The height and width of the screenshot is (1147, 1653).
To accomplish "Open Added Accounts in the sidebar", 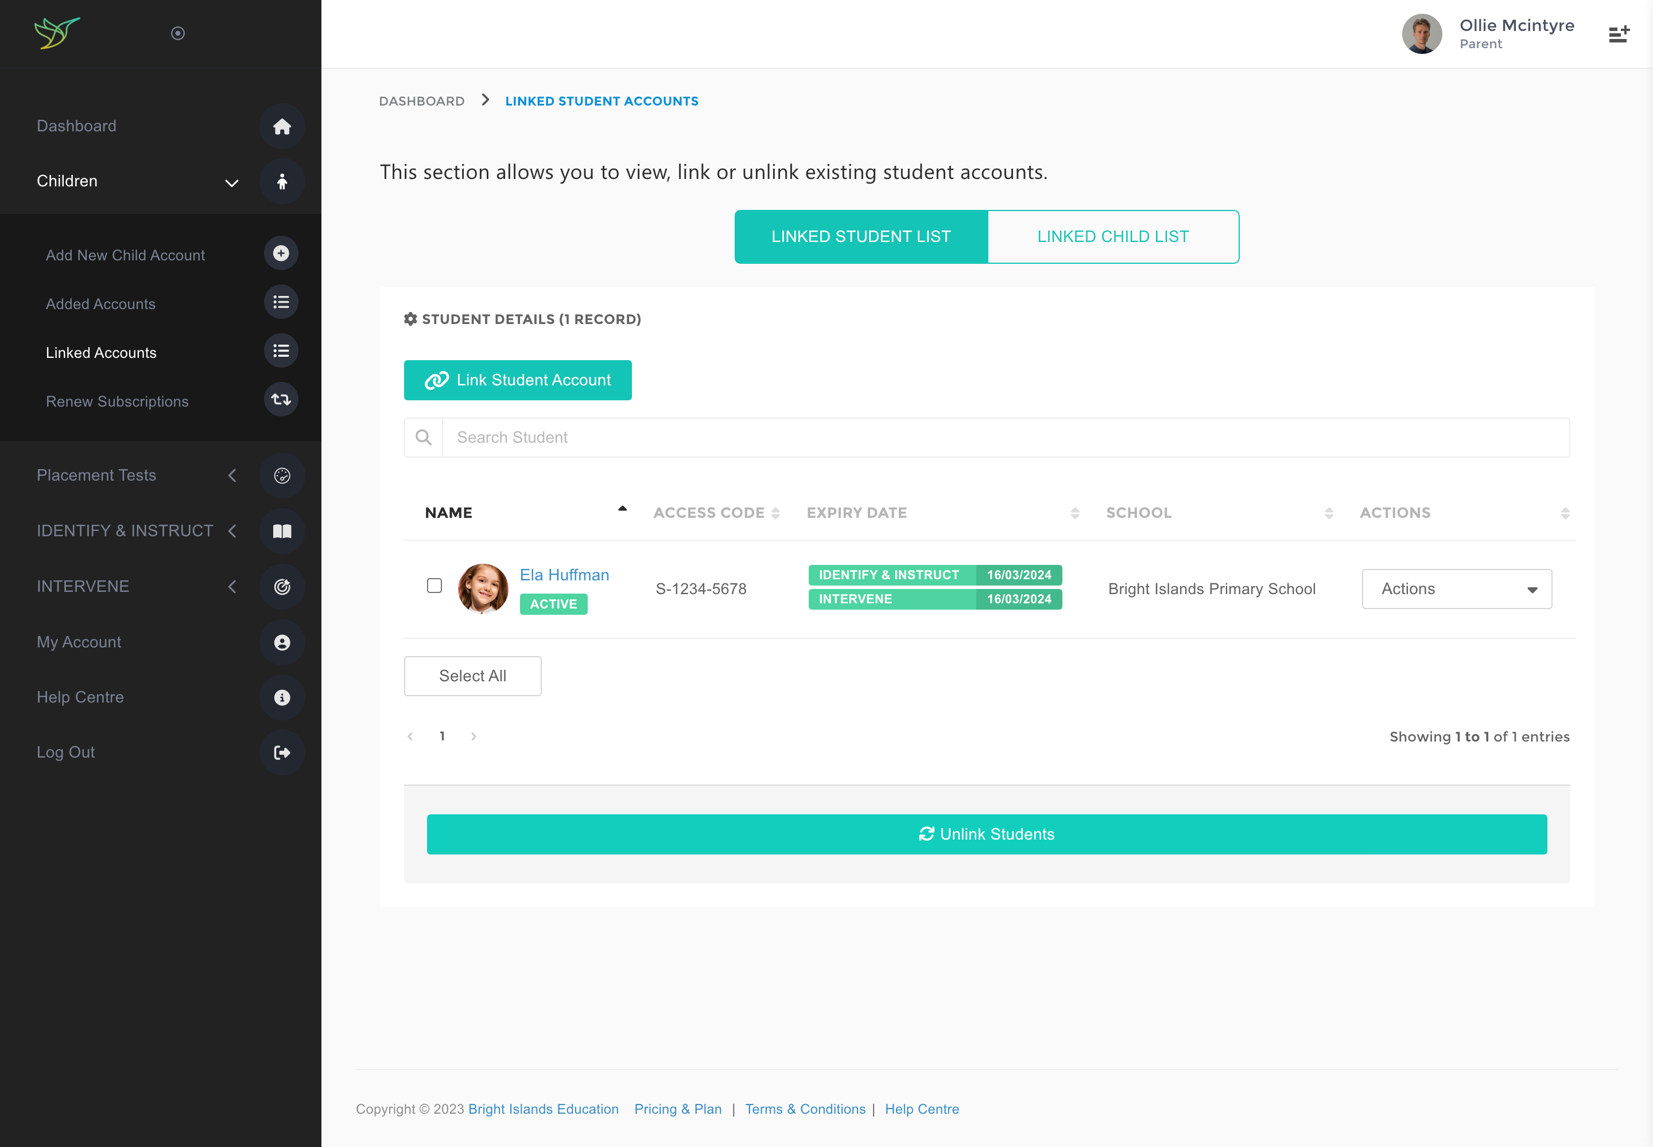I will point(100,304).
